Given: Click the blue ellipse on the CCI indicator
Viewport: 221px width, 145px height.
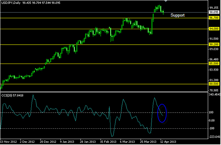Looking at the screenshot, I should 162,113.
